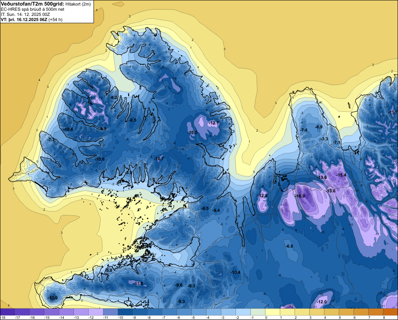Click the -7.4 temperature label
The width and height of the screenshot is (398, 320).
(304, 130)
